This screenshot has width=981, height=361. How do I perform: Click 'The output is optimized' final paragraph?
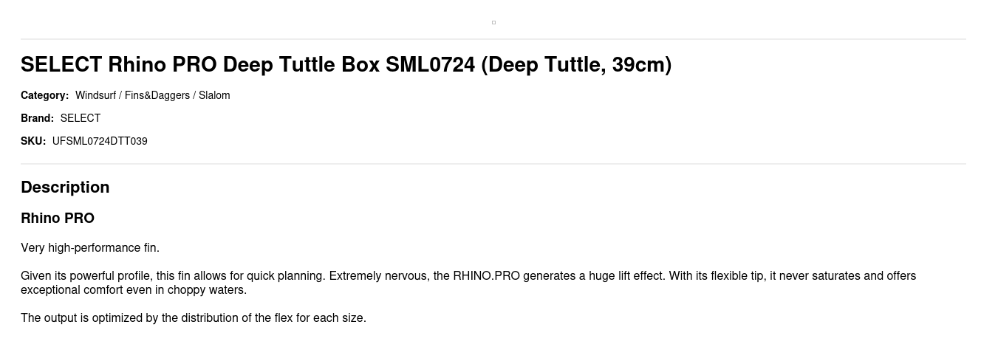194,318
